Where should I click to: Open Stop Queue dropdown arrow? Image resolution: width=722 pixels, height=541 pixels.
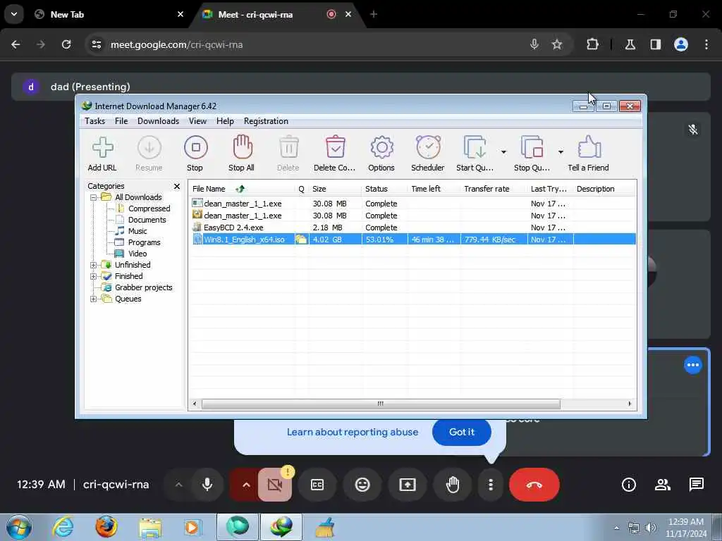(561, 152)
